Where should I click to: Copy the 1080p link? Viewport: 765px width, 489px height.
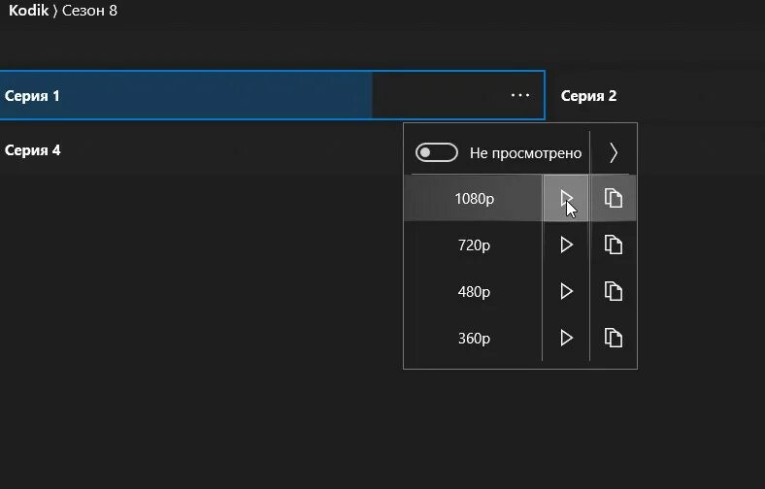tap(614, 199)
